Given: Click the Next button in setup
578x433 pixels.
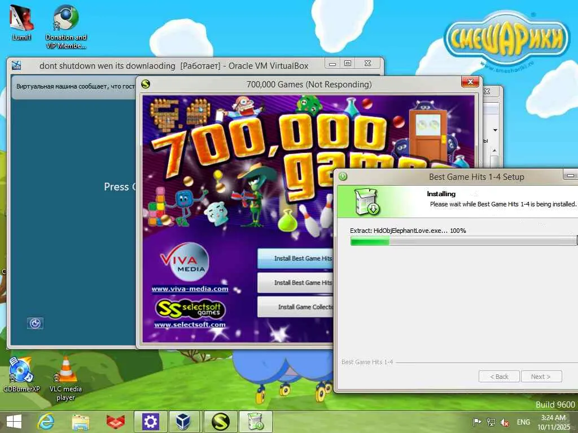Looking at the screenshot, I should tap(541, 376).
